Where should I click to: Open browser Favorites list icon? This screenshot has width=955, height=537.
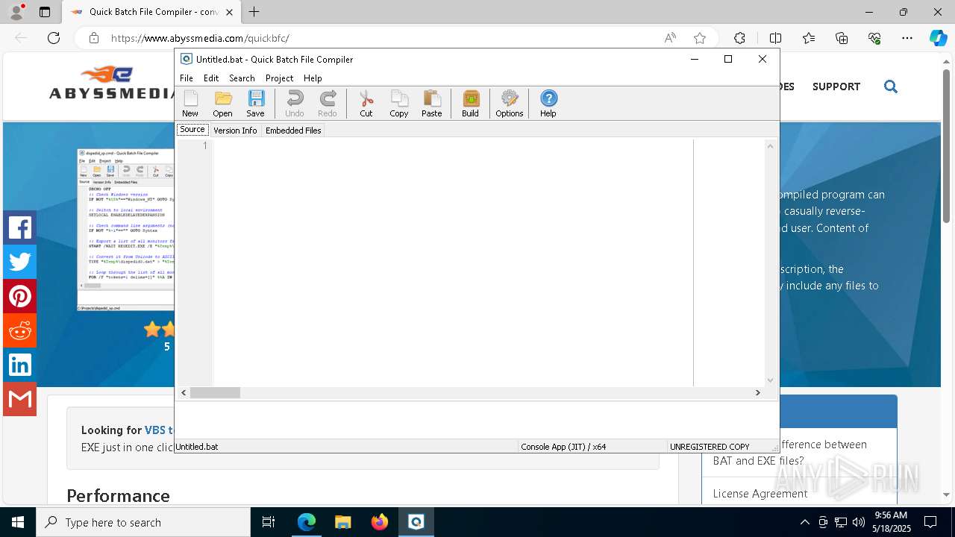[809, 38]
